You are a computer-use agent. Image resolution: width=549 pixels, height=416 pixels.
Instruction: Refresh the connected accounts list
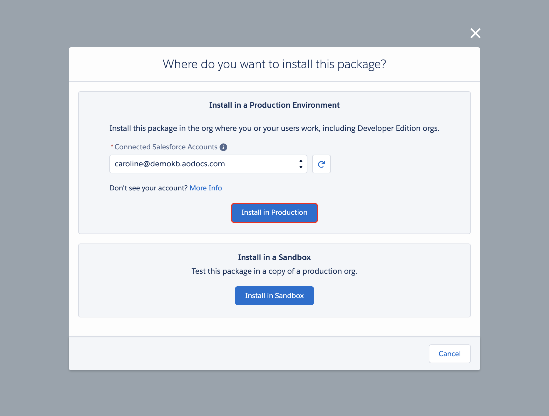[321, 164]
